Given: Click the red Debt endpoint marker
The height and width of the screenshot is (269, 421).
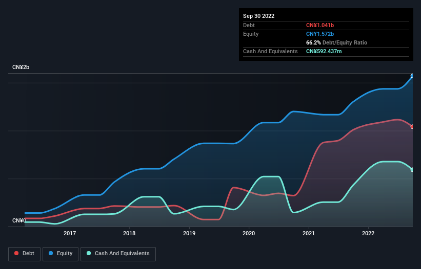Looking at the screenshot, I should (x=412, y=127).
